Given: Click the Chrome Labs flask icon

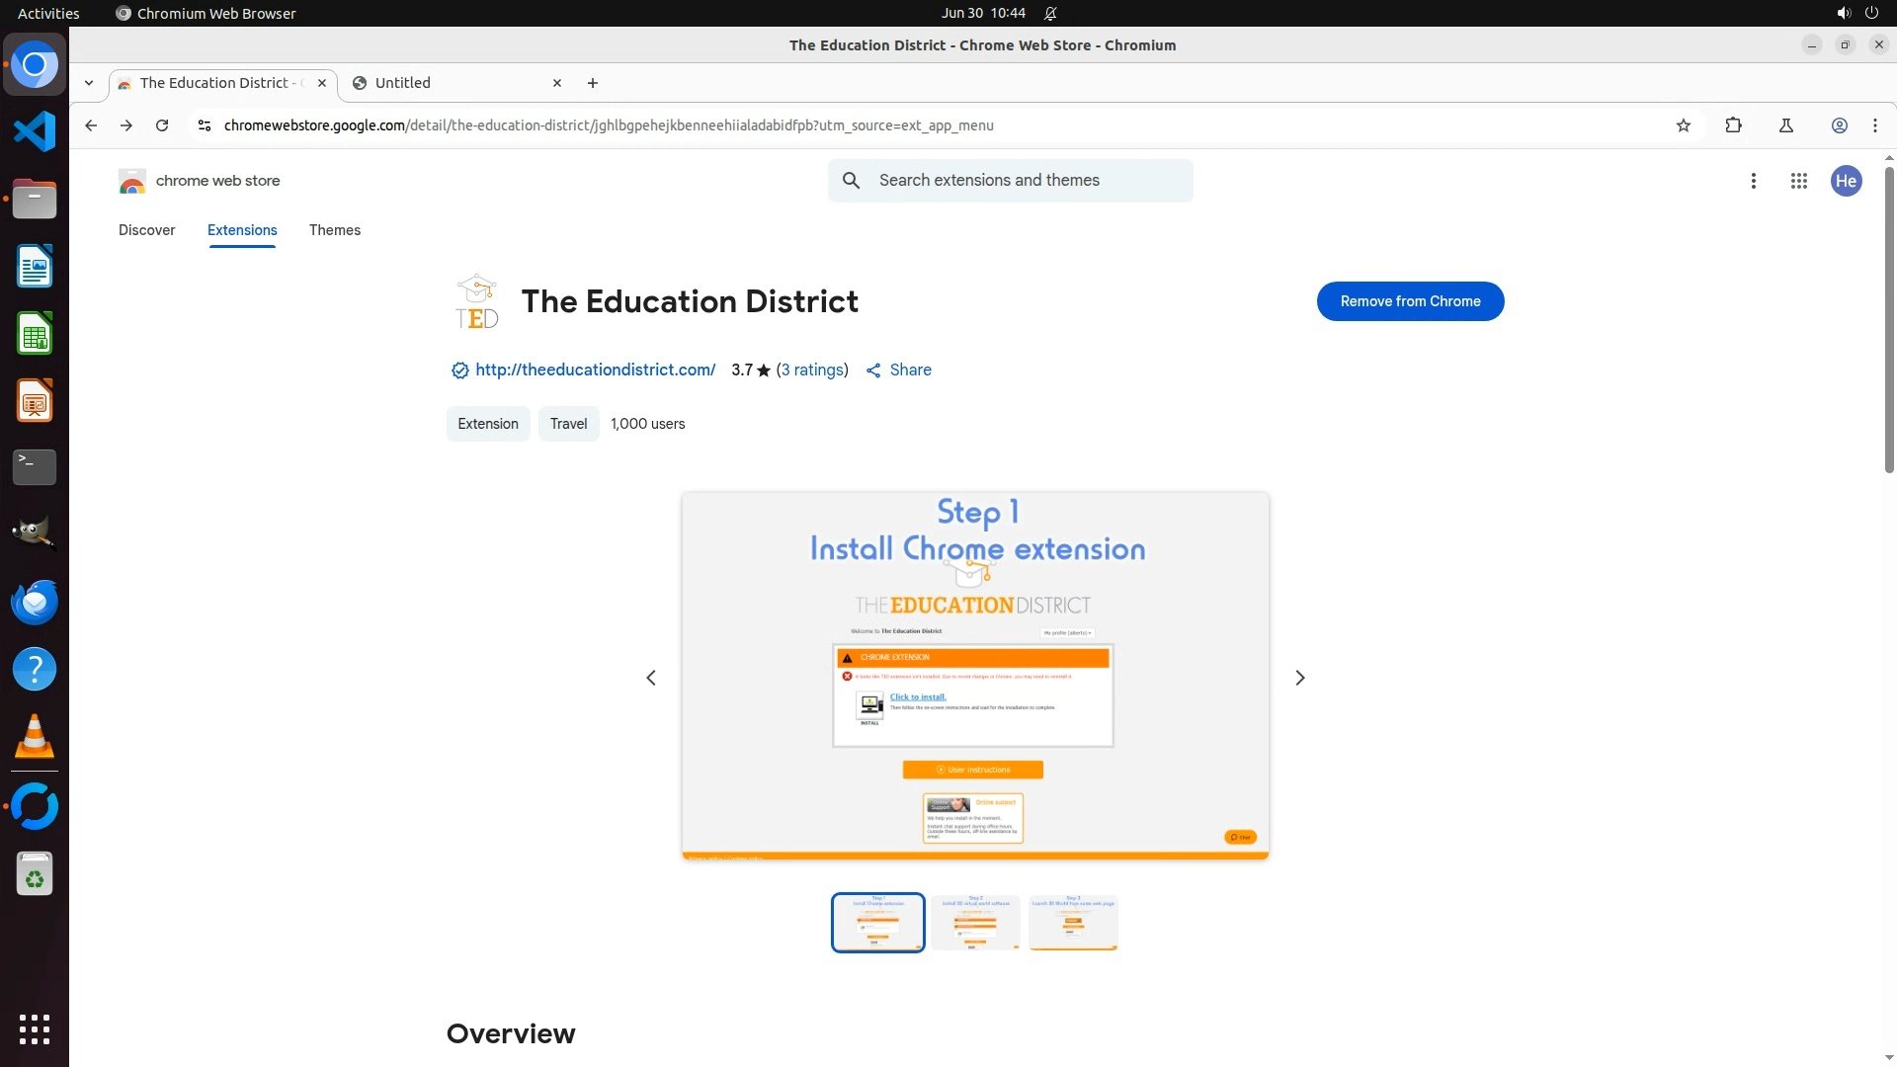Looking at the screenshot, I should [x=1785, y=125].
